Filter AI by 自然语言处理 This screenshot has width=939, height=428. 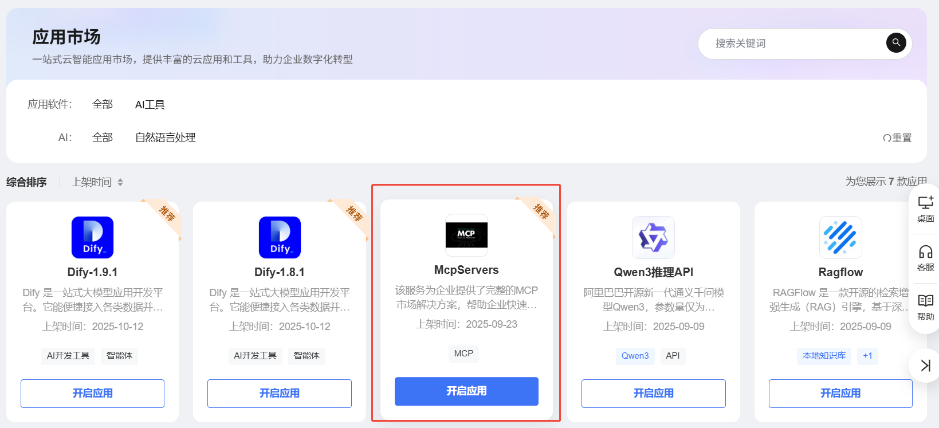coord(166,138)
